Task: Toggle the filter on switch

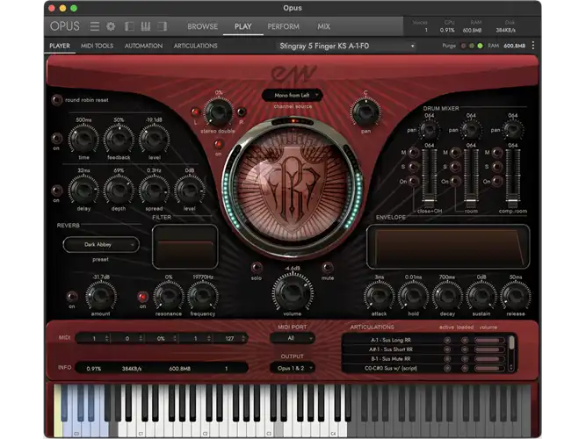Action: tap(142, 297)
